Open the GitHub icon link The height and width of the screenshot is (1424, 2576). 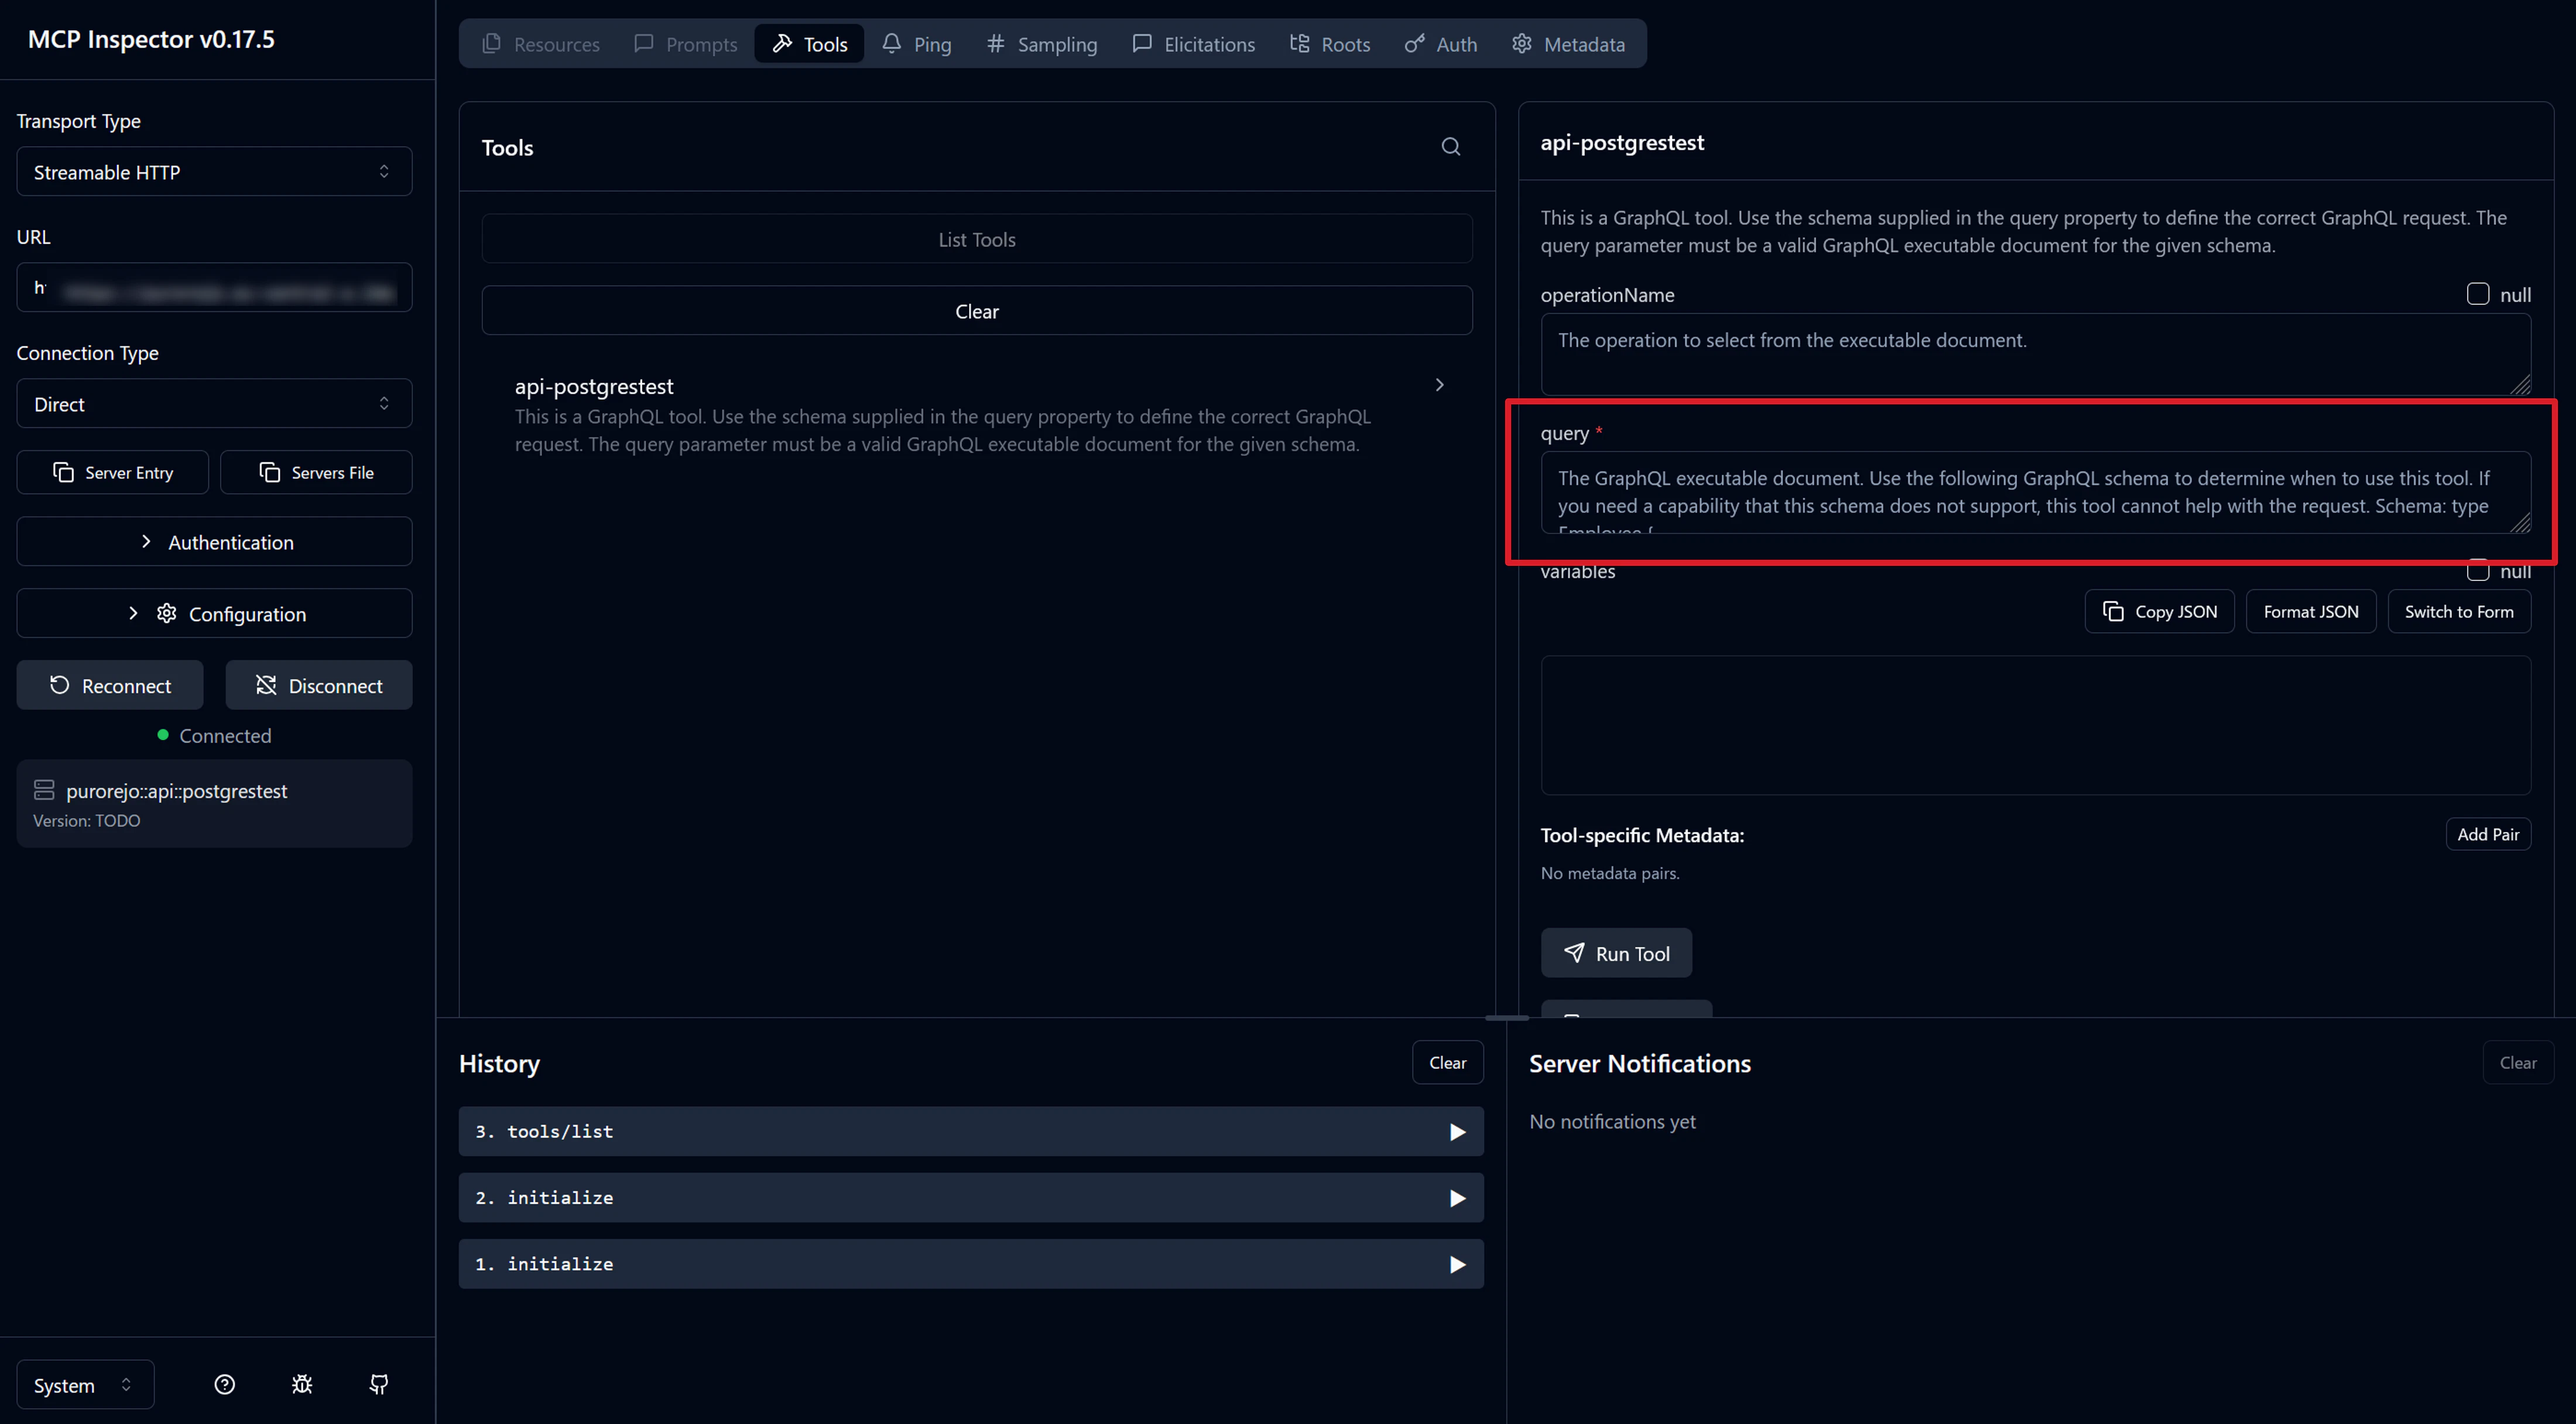click(x=379, y=1384)
